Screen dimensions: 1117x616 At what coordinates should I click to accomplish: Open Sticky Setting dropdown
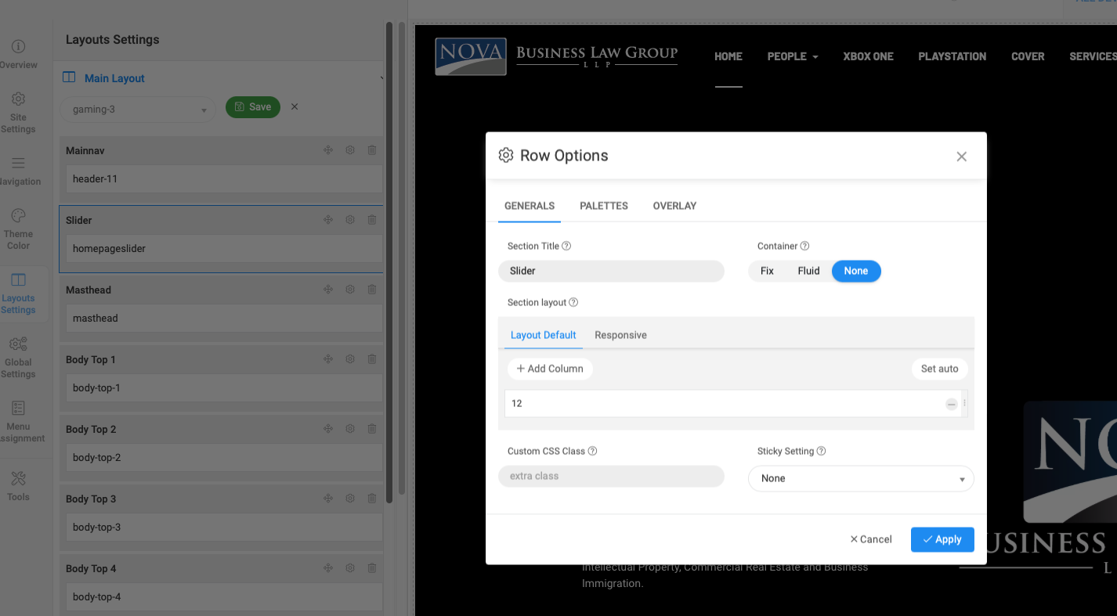click(x=861, y=478)
